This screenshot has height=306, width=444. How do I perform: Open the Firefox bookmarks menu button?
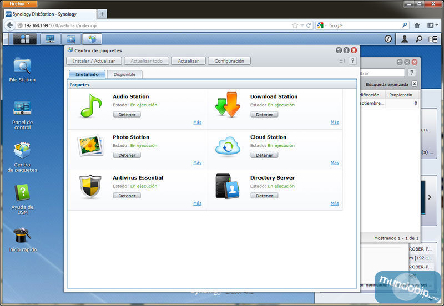[x=432, y=25]
